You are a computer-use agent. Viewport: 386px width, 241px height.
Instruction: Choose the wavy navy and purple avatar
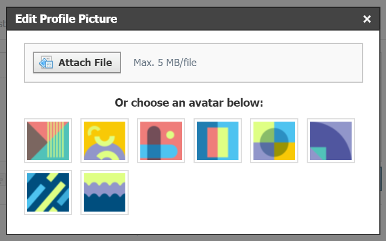point(105,192)
